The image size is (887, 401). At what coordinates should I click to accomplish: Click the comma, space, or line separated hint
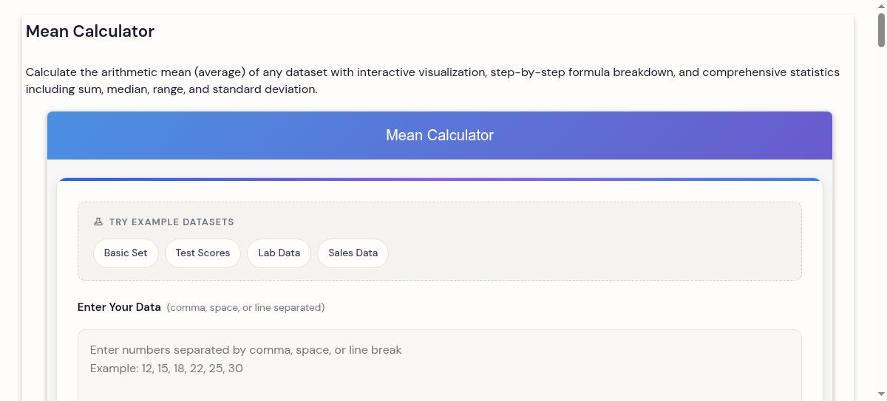tap(245, 307)
